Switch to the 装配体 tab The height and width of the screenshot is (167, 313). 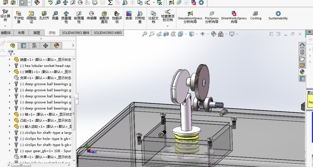(6, 33)
